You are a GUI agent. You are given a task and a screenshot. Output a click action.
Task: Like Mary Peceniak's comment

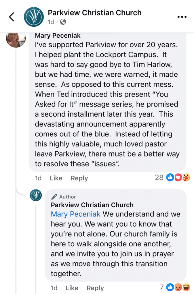coord(56,178)
